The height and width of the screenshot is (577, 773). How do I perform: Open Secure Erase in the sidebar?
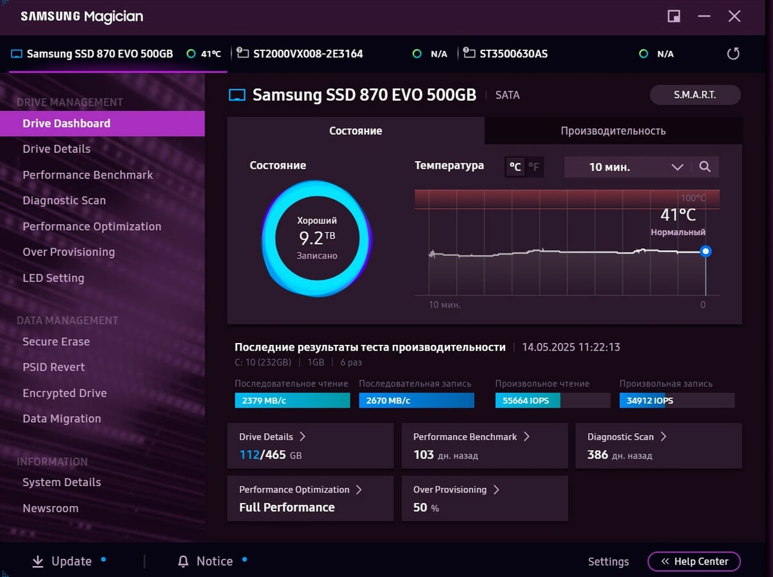[x=56, y=342]
